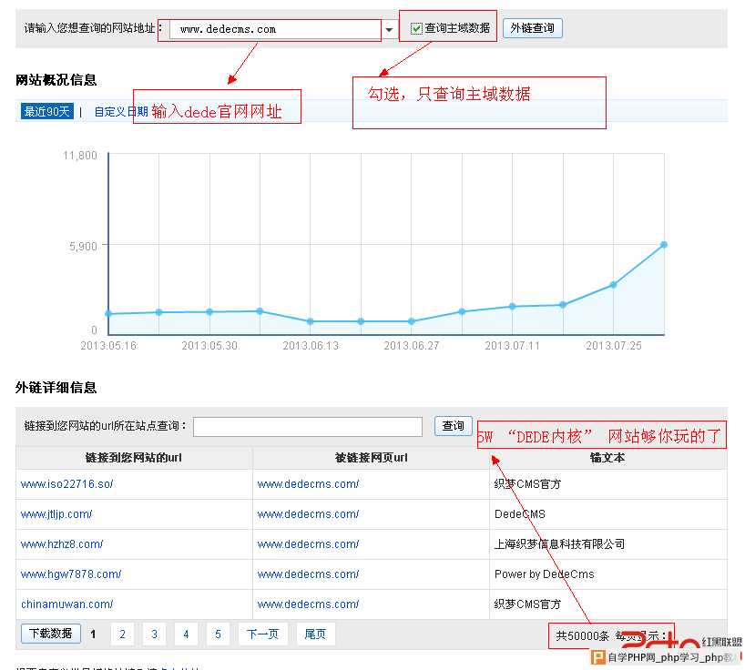The image size is (745, 670).
Task: Go to page 3 of results
Action: [x=155, y=634]
